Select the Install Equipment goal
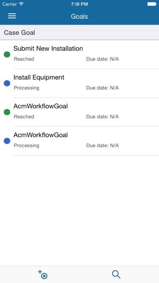Screen dimensions: 159x283 79,83
